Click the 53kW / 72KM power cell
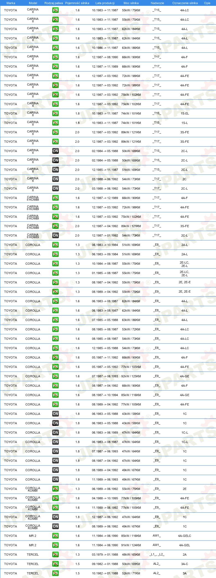Screen dimensions: 216x578 [131, 329]
